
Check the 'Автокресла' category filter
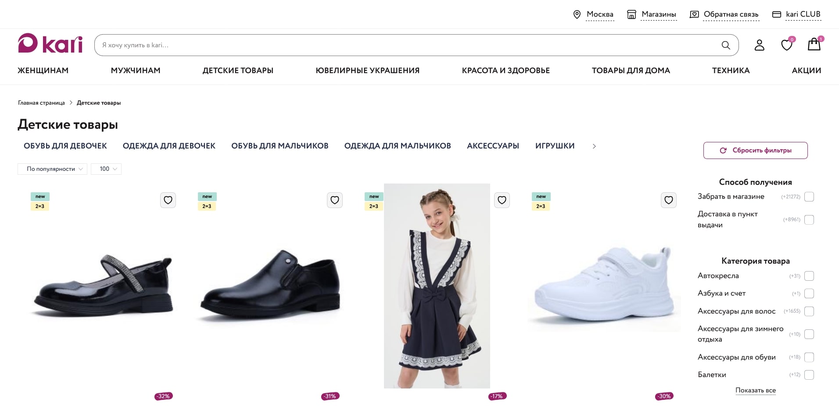coord(809,276)
